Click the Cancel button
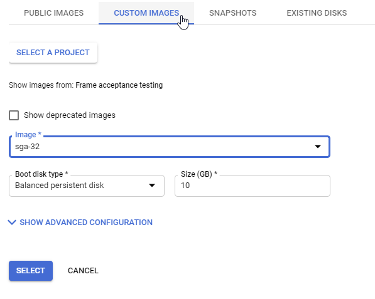The image size is (375, 299). point(83,271)
